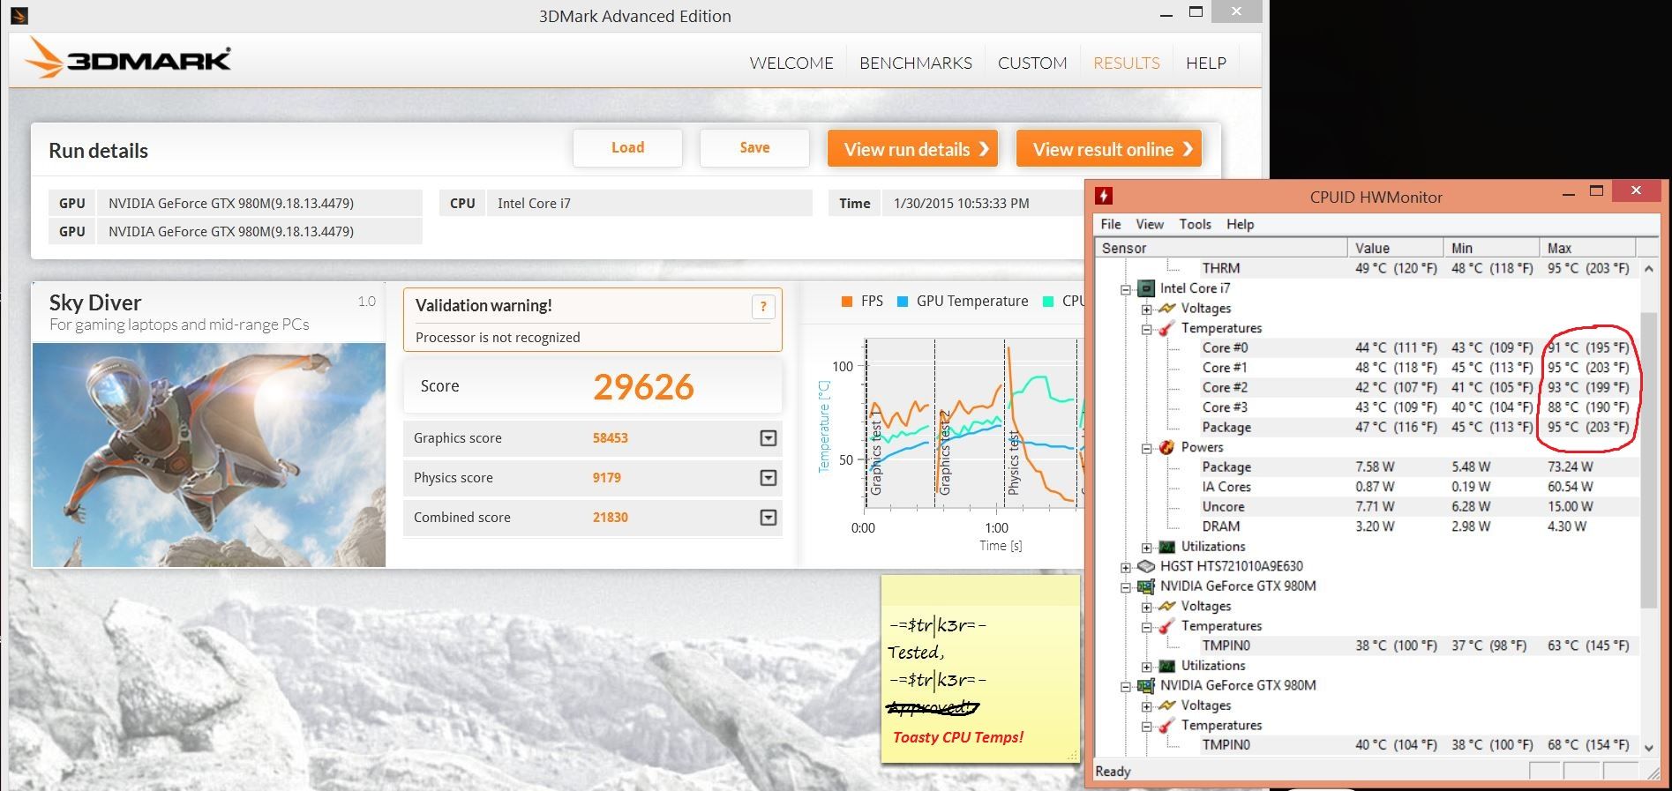Open the HELP tab in 3DMark
Viewport: 1672px width, 791px height.
coord(1206,63)
